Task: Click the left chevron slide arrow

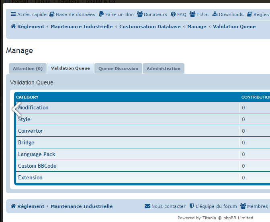Action: (x=16, y=109)
